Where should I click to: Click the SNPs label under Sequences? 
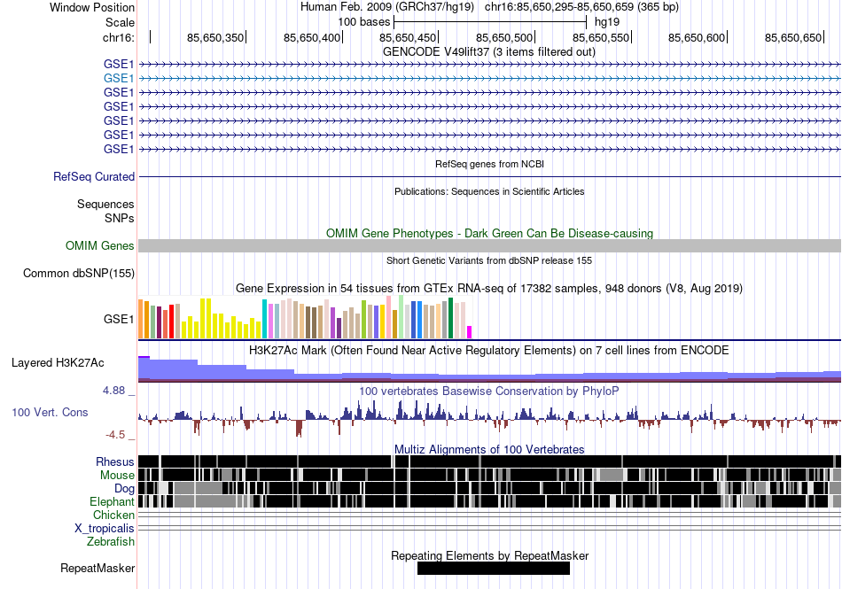(120, 218)
